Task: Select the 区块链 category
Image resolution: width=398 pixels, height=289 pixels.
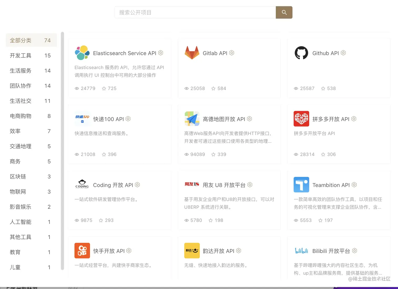Action: tap(31, 177)
